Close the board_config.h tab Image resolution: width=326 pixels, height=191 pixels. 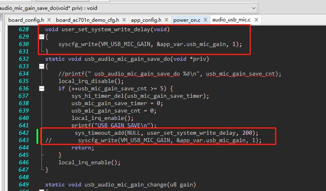pos(49,20)
